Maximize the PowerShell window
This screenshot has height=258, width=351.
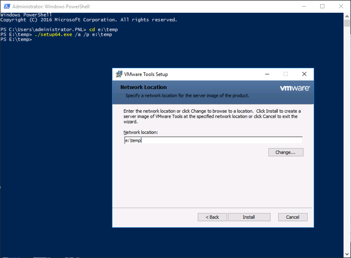[322, 6]
